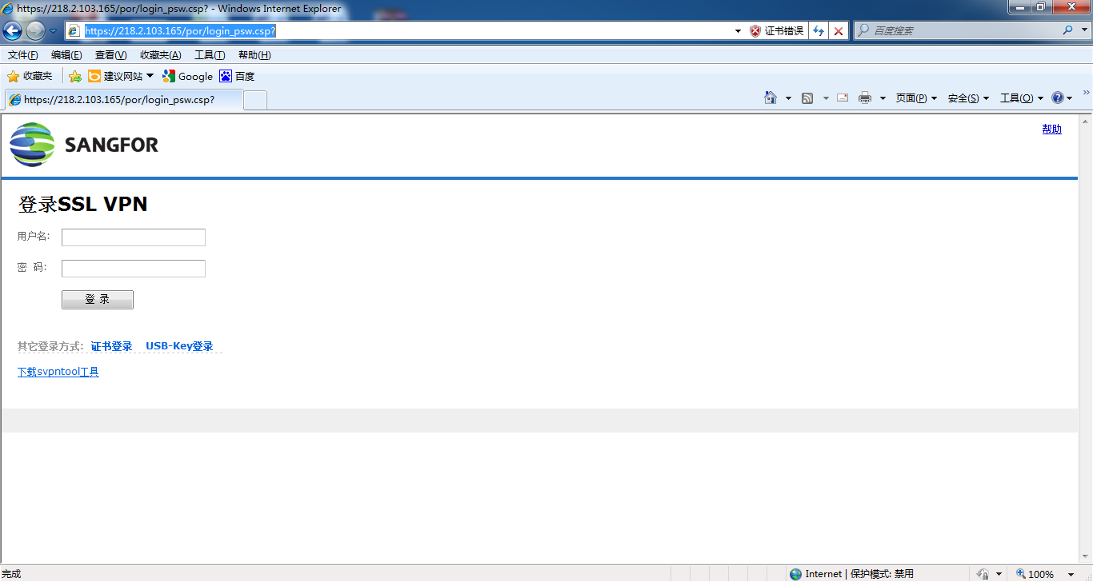Open the 安全(S) command bar menu
Image resolution: width=1093 pixels, height=582 pixels.
pos(968,98)
